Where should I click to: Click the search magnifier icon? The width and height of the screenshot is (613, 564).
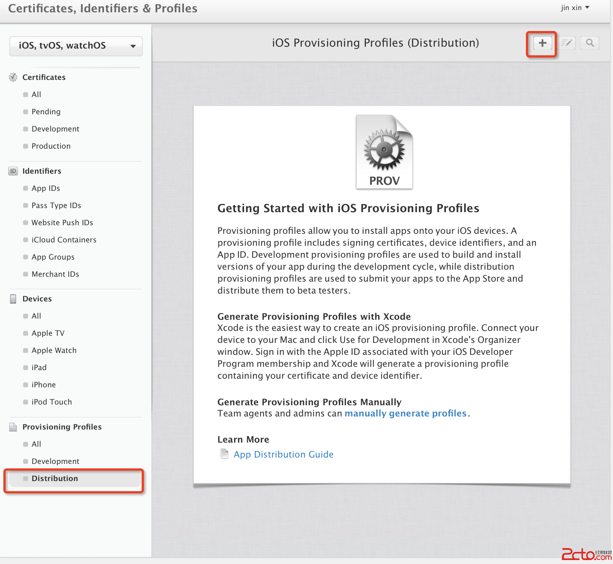pyautogui.click(x=590, y=43)
